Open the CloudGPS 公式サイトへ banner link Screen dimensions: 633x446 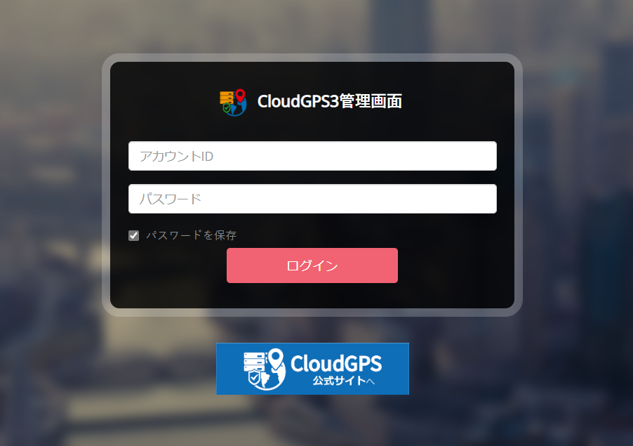tap(312, 369)
